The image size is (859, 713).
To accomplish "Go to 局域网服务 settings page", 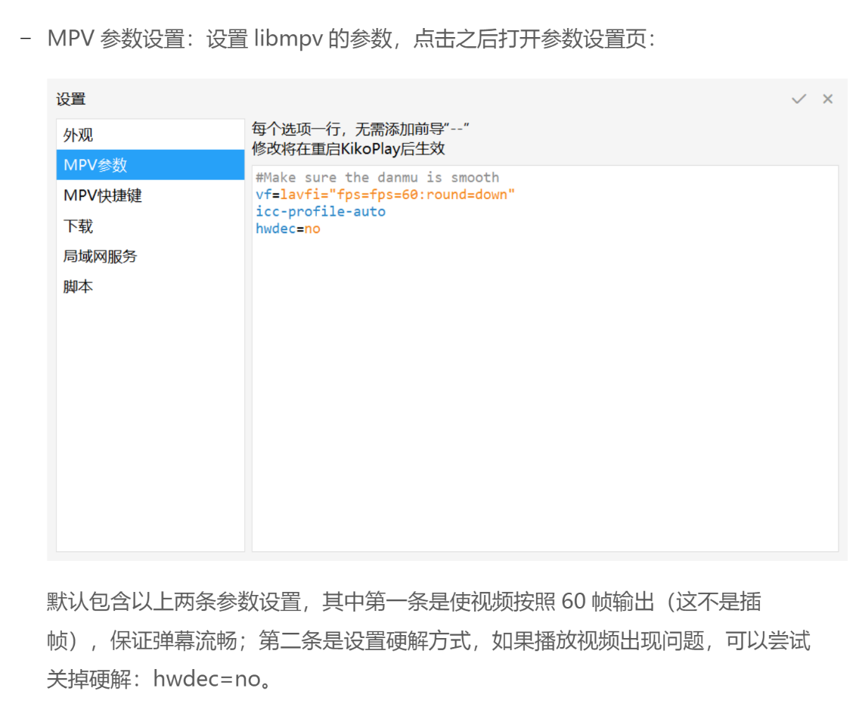I will pos(150,256).
